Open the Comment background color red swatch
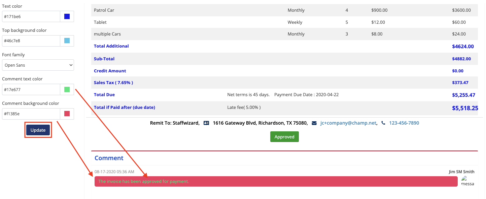Screen dimensions: 486x199 pos(67,114)
